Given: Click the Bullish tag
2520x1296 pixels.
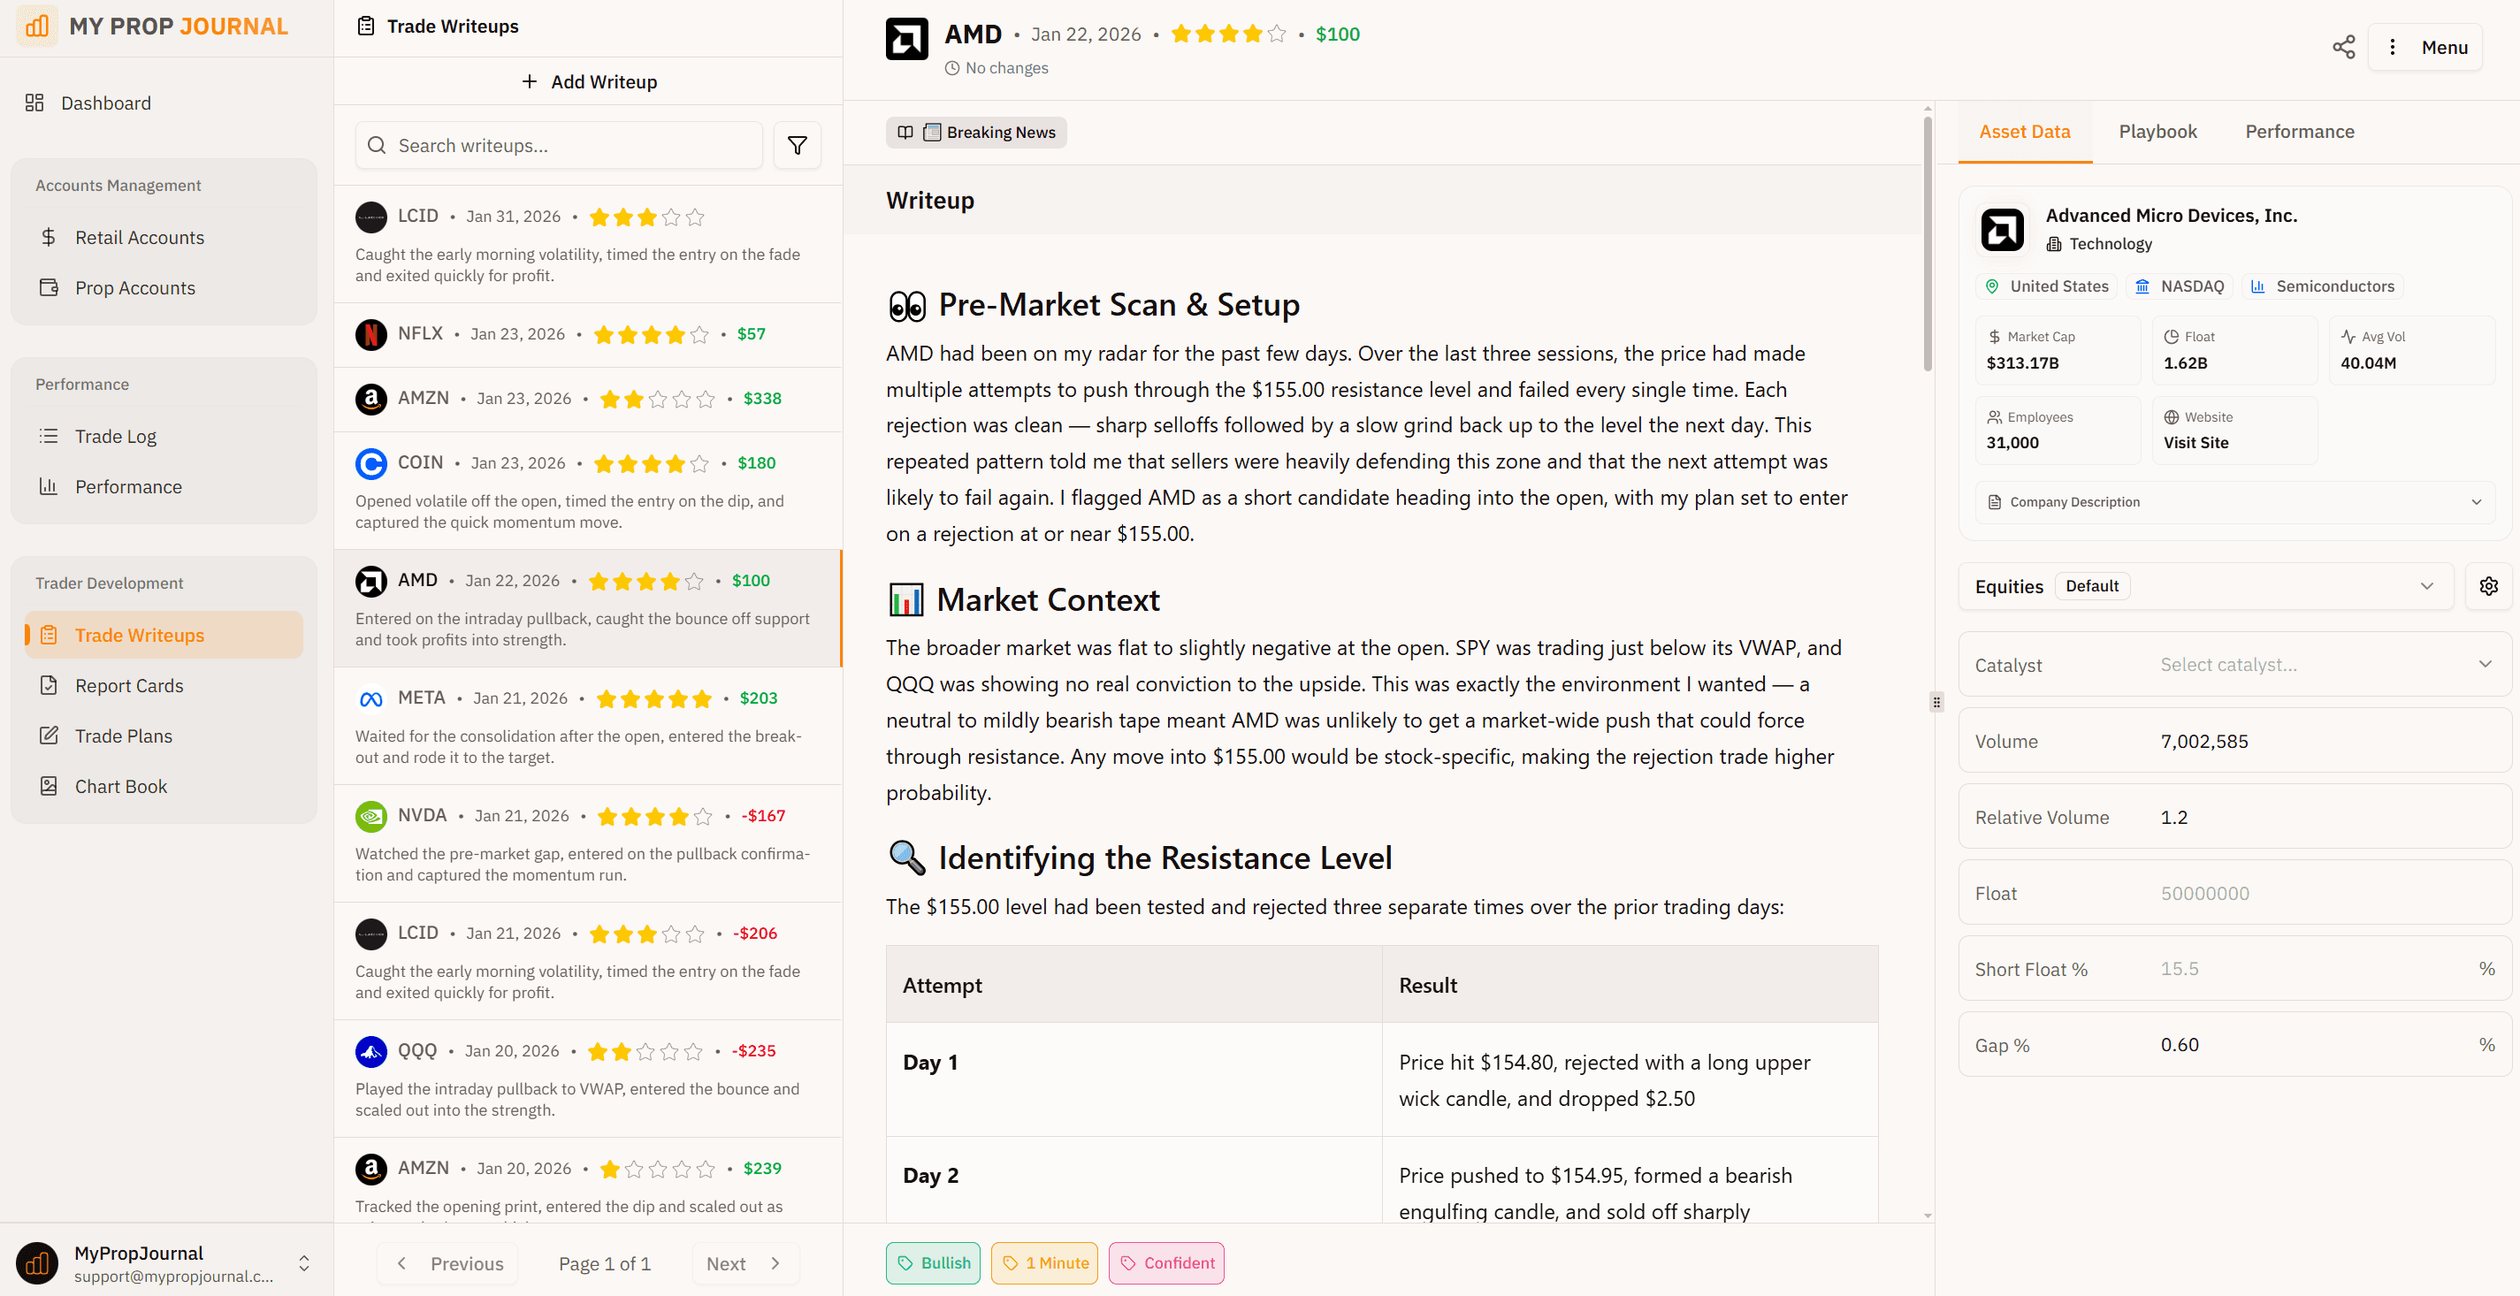Looking at the screenshot, I should (933, 1262).
